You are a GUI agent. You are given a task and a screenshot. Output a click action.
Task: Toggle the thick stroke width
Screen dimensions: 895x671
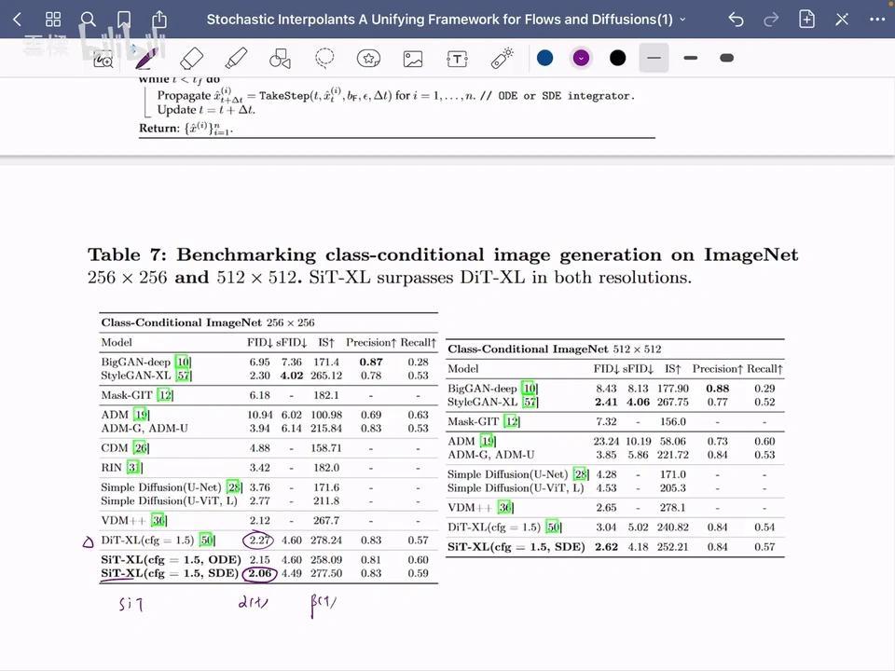(x=727, y=58)
